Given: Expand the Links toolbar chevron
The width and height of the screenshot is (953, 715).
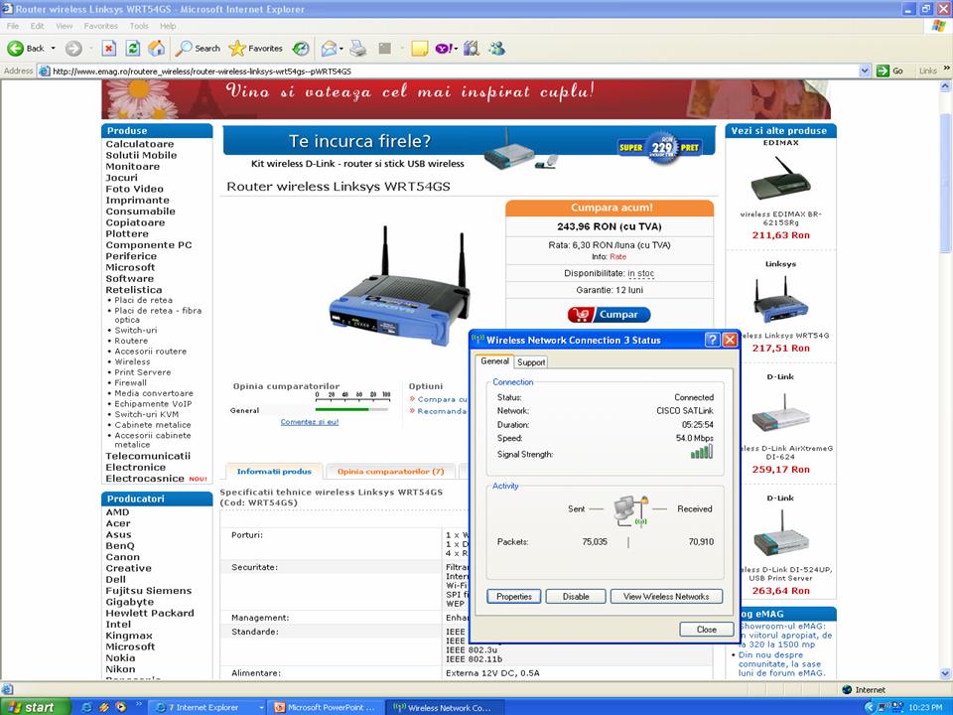Looking at the screenshot, I should (946, 69).
